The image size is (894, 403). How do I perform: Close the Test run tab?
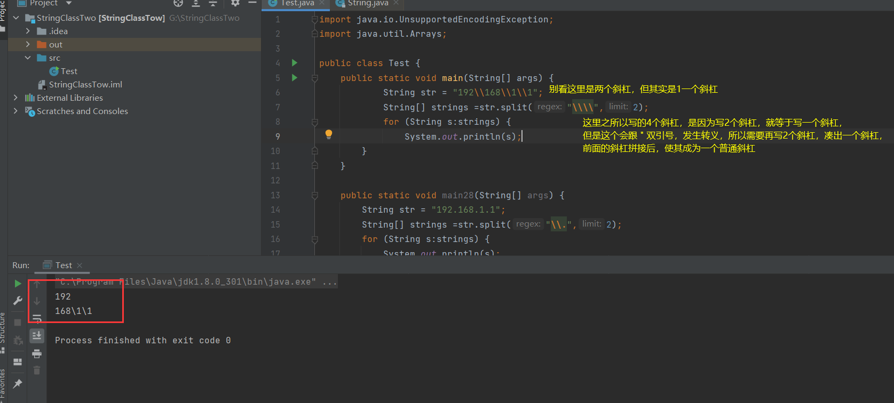tap(80, 265)
